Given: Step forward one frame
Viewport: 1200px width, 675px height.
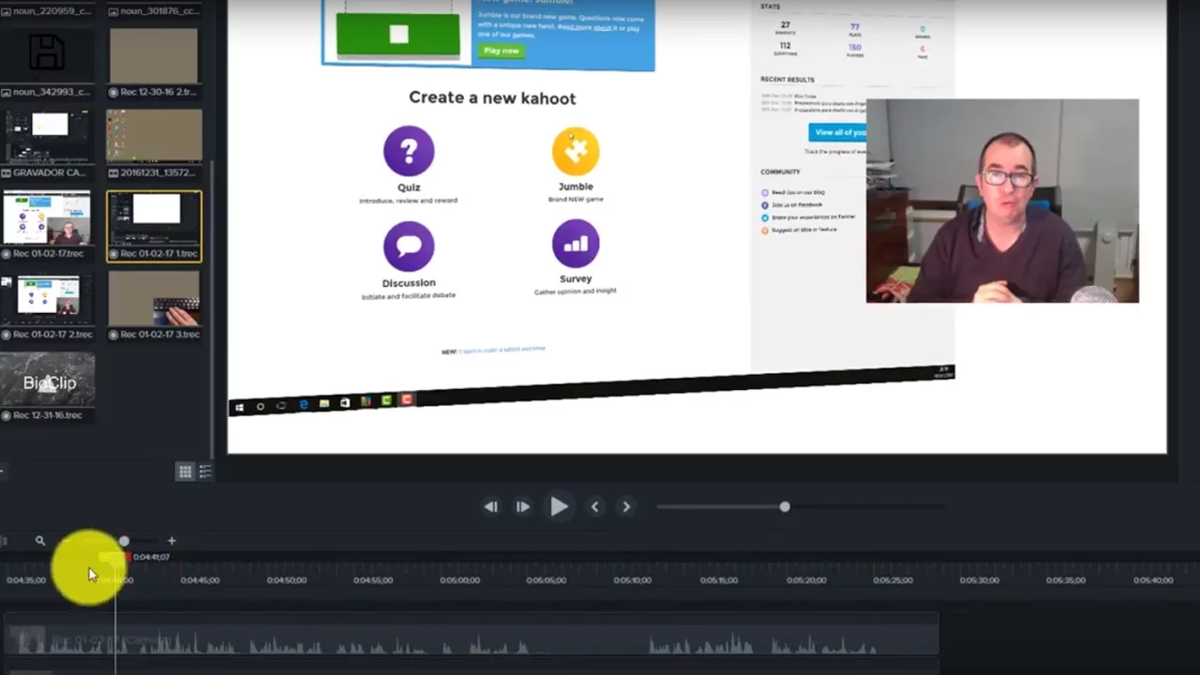Looking at the screenshot, I should [x=523, y=506].
